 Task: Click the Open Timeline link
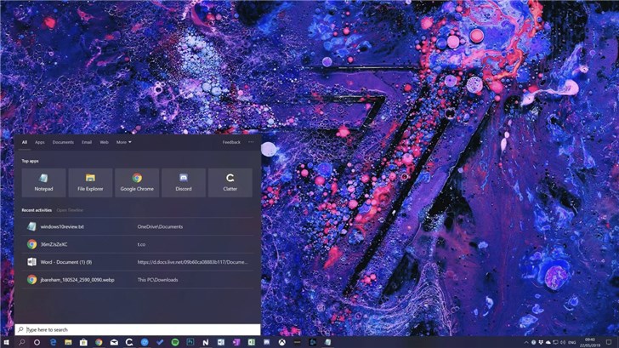[70, 209]
